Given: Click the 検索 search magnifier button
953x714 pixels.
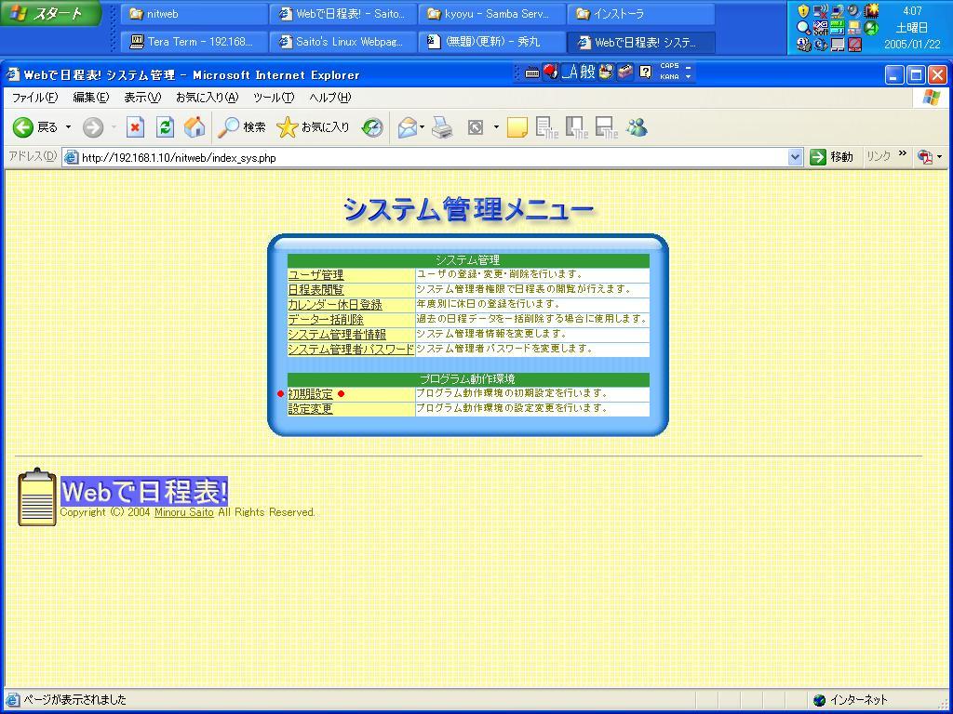Looking at the screenshot, I should [242, 128].
